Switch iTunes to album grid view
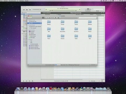 (x=88, y=9)
